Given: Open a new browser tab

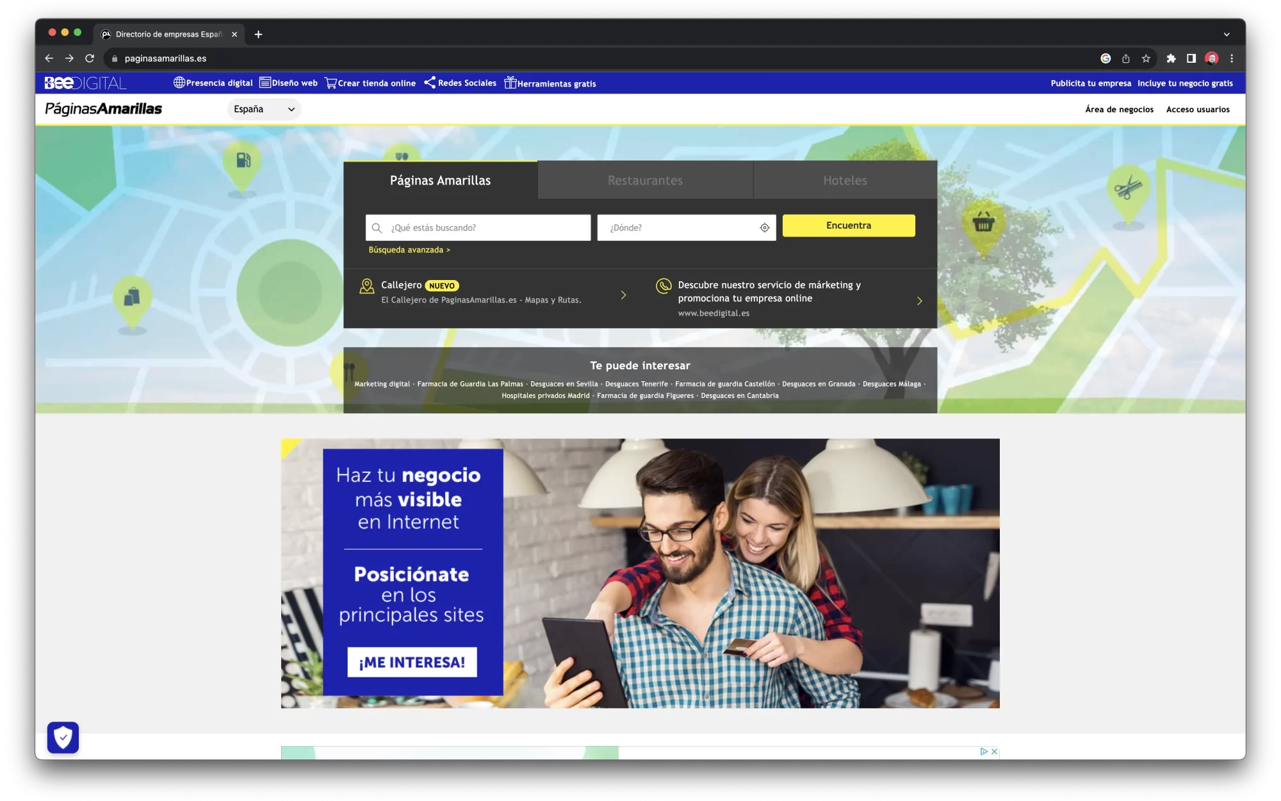Looking at the screenshot, I should (x=258, y=35).
